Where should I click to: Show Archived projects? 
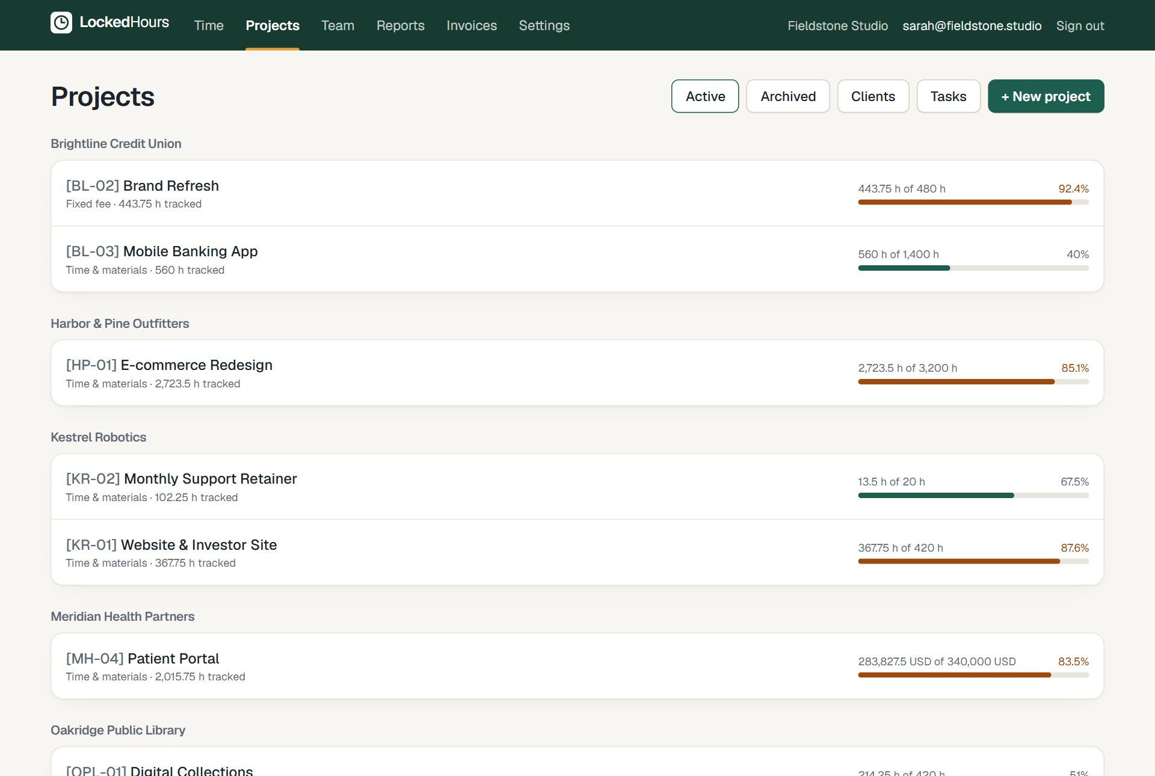pos(788,96)
